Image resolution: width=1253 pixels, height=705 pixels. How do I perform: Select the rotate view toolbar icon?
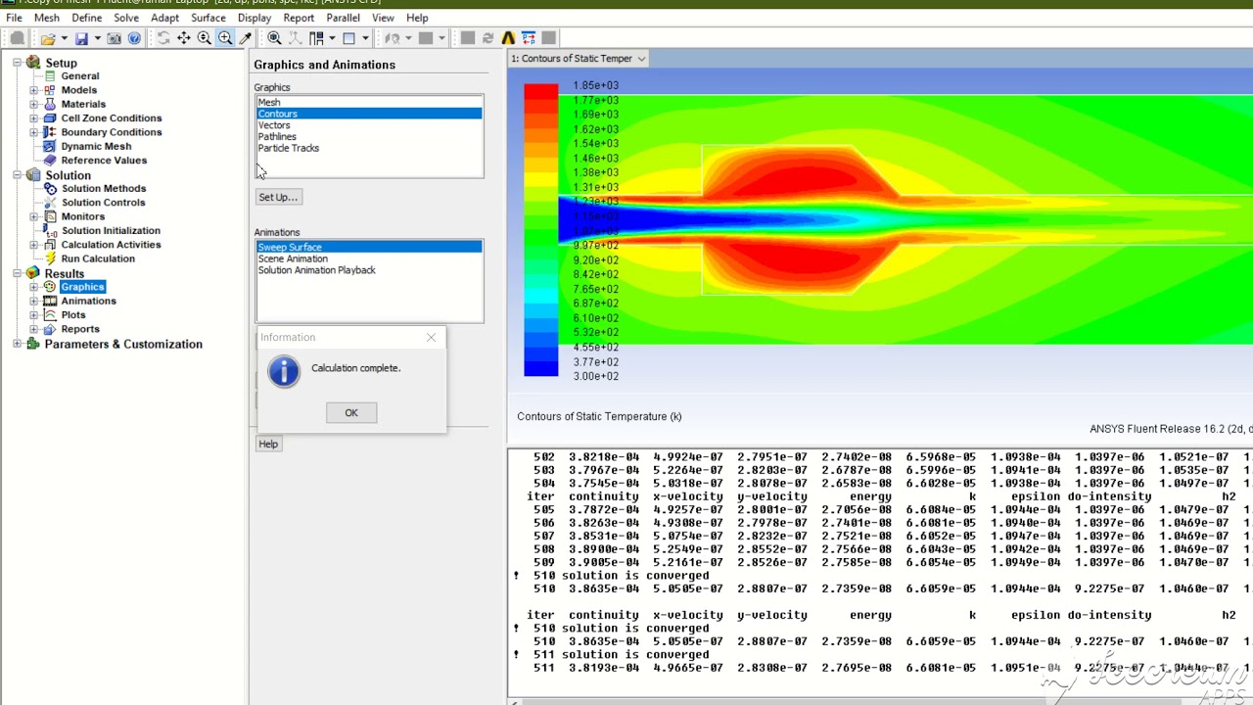click(163, 38)
